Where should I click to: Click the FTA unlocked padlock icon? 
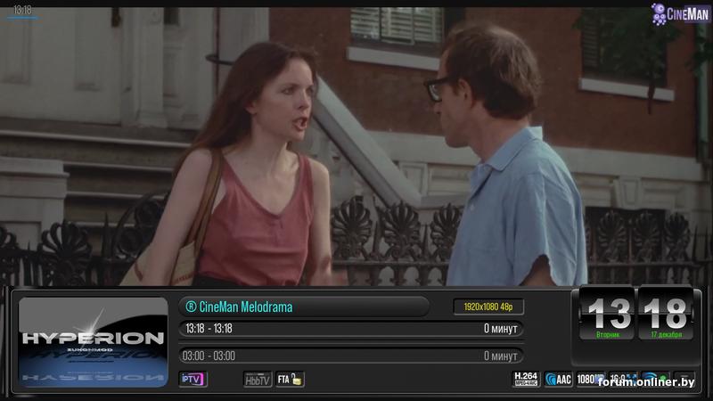291,380
